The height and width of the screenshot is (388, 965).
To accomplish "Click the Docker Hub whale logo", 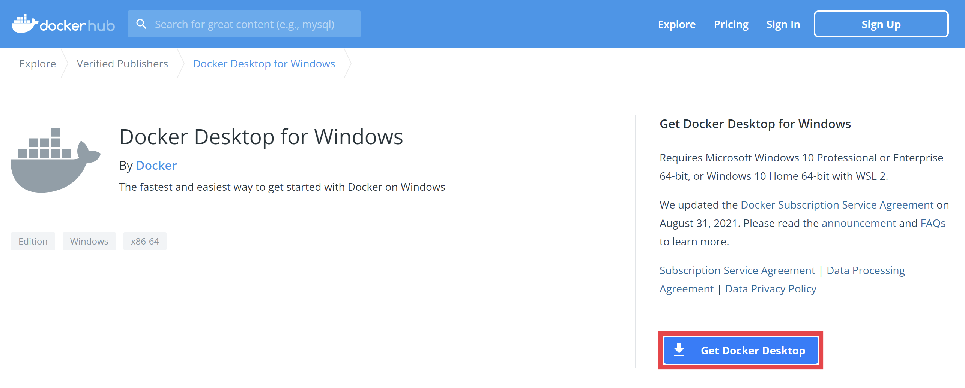I will [63, 24].
